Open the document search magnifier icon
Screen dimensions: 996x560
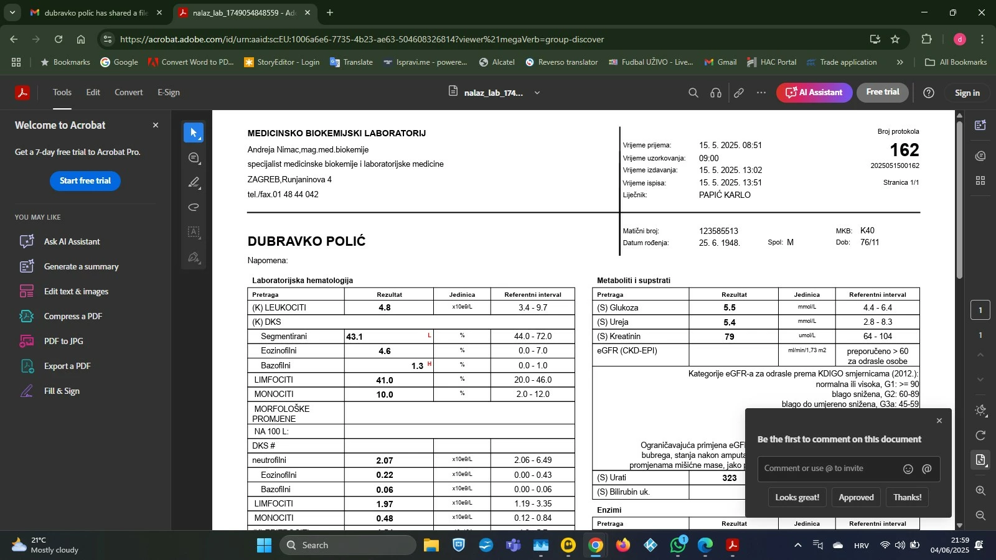(x=693, y=93)
